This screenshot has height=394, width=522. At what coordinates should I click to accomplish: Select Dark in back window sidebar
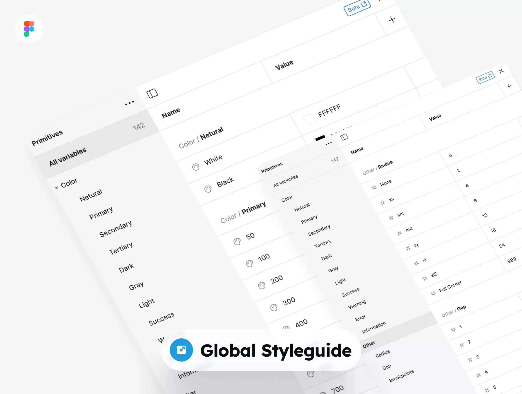[x=127, y=268]
